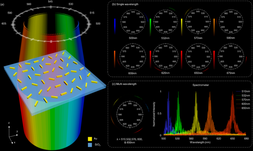Click the yellow Au legend swatch
Screen dimensions: 253x151
click(90, 138)
